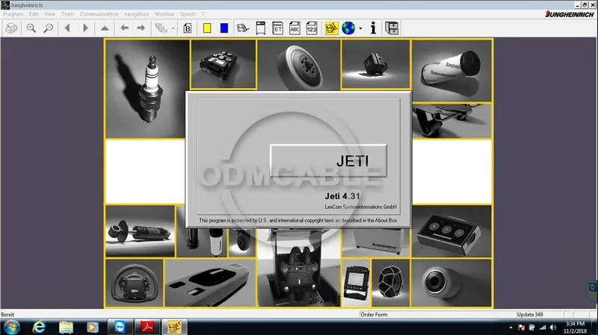Screen dimensions: 598x335
Task: Go to previous page with left triangle
Action: pos(67,28)
